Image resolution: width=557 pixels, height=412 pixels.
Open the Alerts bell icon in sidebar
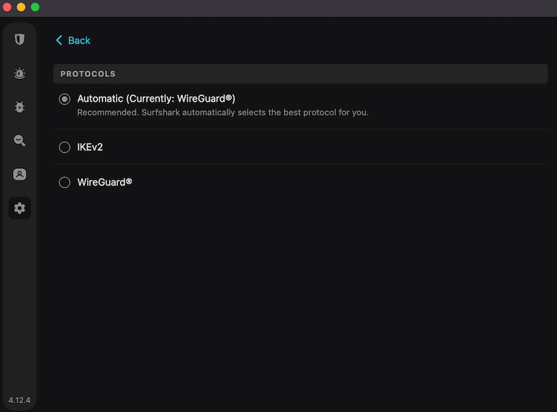[x=19, y=73]
